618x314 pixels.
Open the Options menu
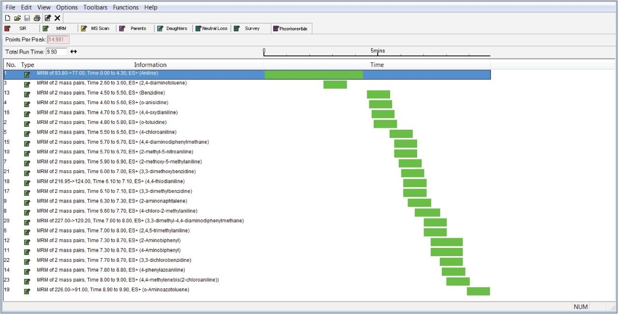[x=67, y=7]
